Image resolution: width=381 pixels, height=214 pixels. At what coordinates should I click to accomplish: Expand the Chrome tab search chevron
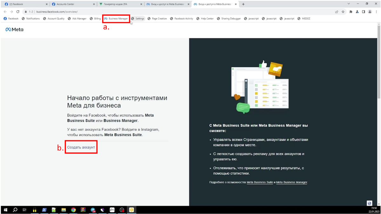[349, 4]
